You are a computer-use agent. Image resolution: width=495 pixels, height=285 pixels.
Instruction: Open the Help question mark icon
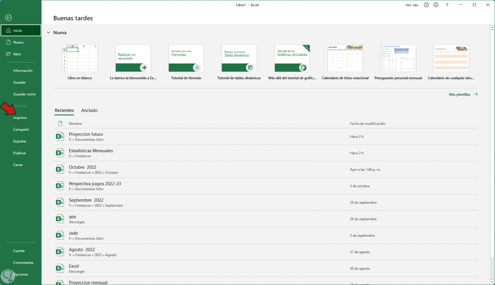pyautogui.click(x=447, y=5)
